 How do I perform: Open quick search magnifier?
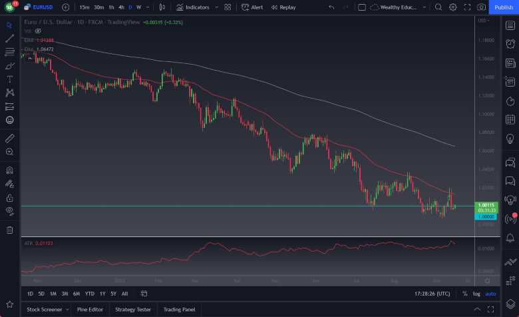pyautogui.click(x=438, y=7)
